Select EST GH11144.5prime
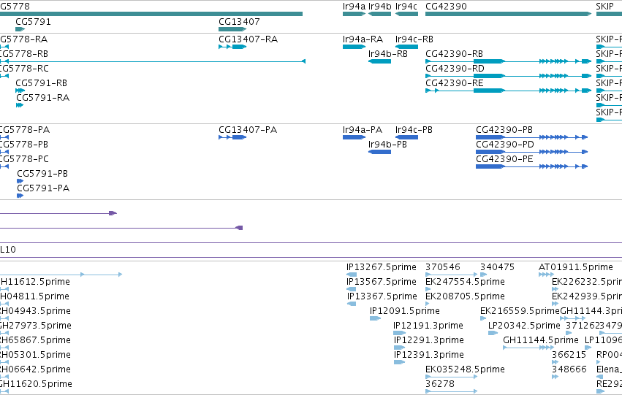Image resolution: width=622 pixels, height=395 pixels. click(x=541, y=341)
